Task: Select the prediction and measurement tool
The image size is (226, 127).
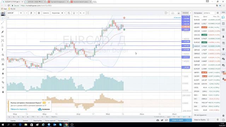Action: point(2,45)
